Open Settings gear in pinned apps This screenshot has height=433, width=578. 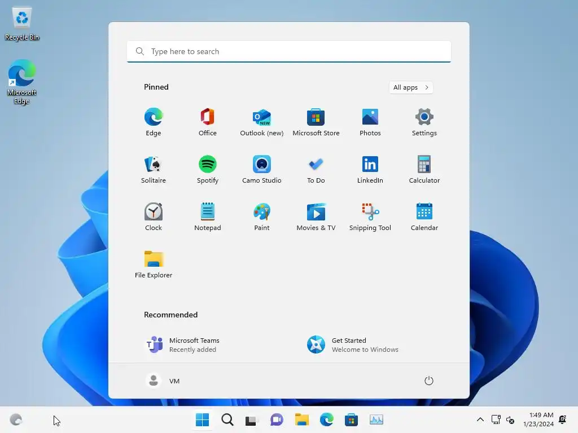pos(424,122)
